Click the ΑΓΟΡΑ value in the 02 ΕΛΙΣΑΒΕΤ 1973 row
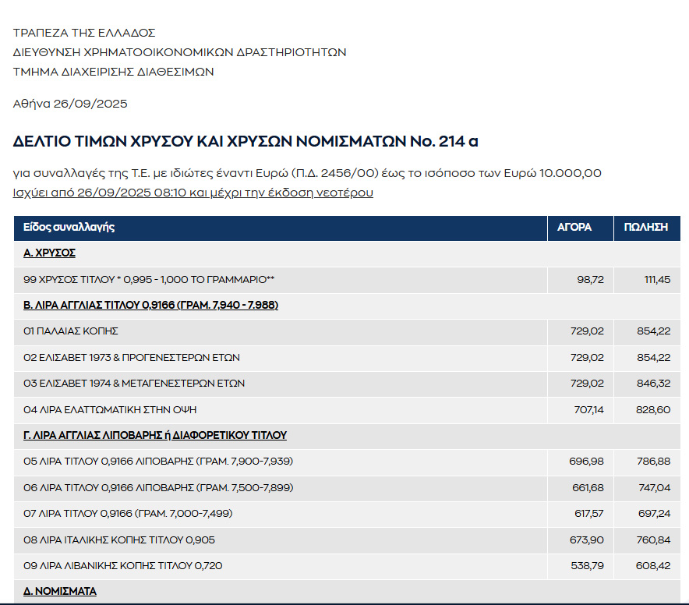This screenshot has width=689, height=605. coord(587,357)
